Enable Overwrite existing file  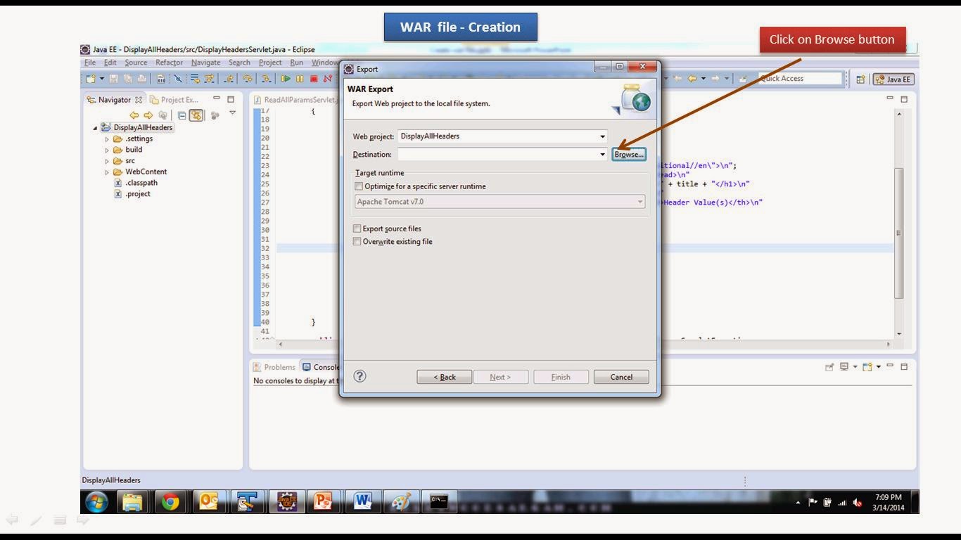357,241
